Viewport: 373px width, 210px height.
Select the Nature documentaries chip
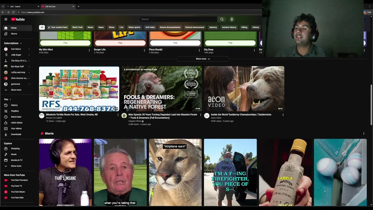click(x=170, y=27)
